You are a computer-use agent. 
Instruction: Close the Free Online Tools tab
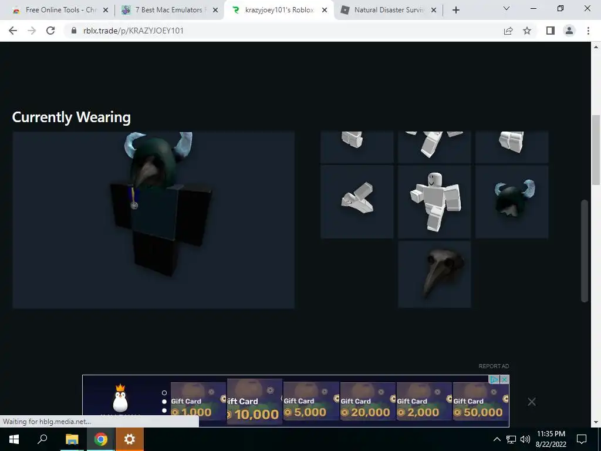(106, 11)
